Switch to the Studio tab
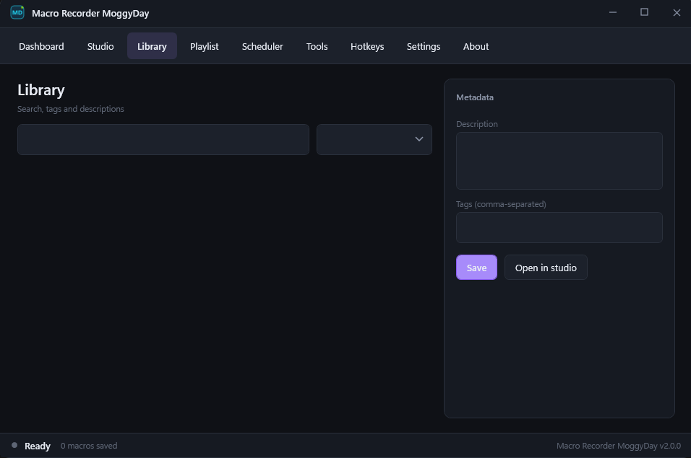The height and width of the screenshot is (458, 691). tap(100, 46)
